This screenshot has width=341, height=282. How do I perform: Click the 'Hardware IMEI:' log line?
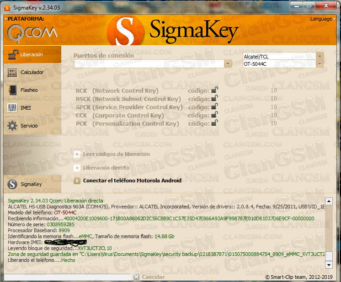point(47,242)
